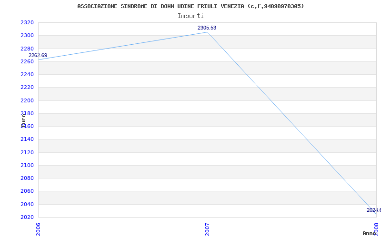Click y-axis value 2140

coord(27,139)
